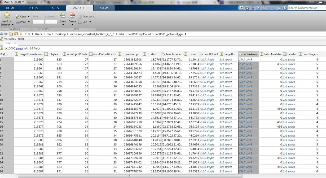This screenshot has height=178, width=326.
Task: Click the New from Selection plus icon
Action: (x=7, y=15)
